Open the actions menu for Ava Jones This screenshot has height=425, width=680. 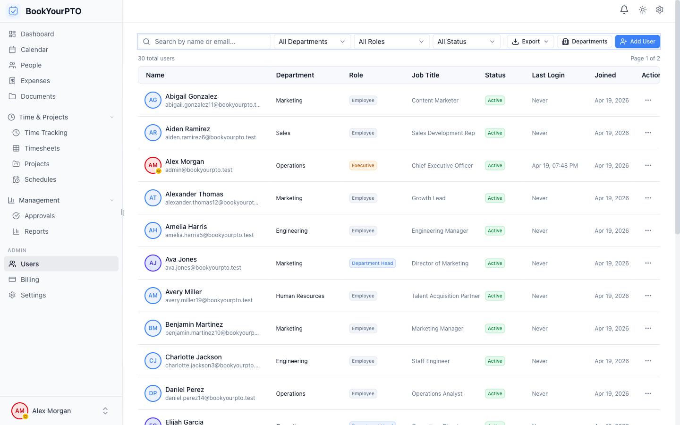(648, 263)
